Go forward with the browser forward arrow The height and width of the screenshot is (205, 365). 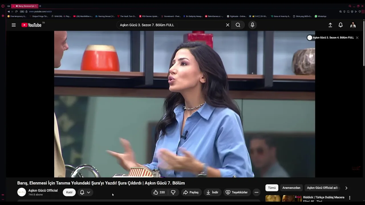tap(12, 12)
